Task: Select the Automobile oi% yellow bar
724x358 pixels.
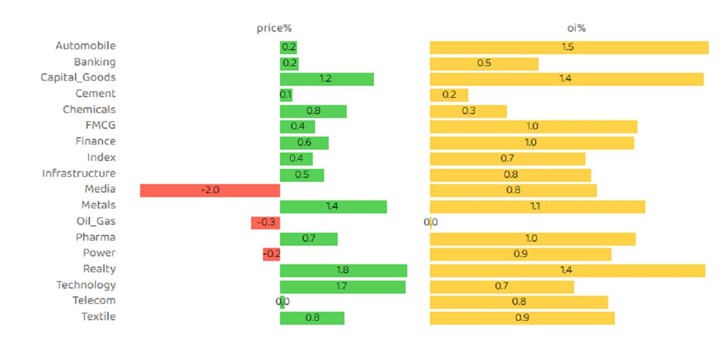Action: (568, 47)
